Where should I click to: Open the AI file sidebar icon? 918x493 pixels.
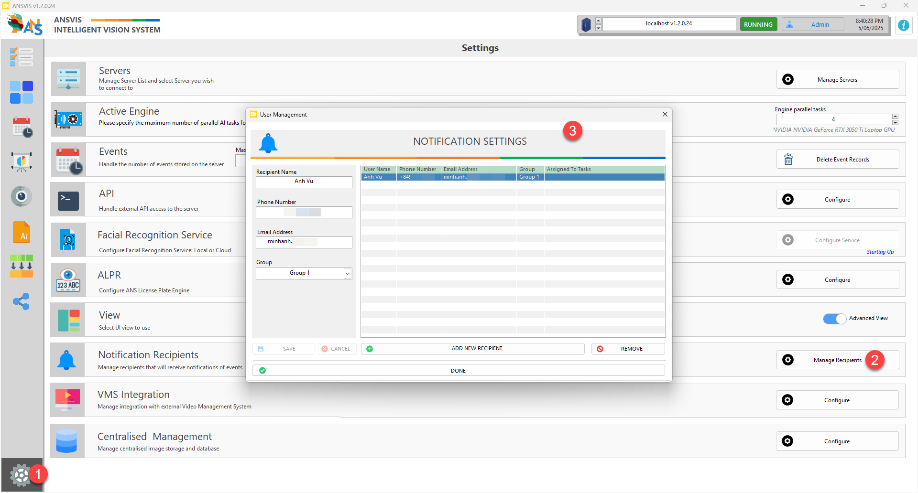[22, 233]
